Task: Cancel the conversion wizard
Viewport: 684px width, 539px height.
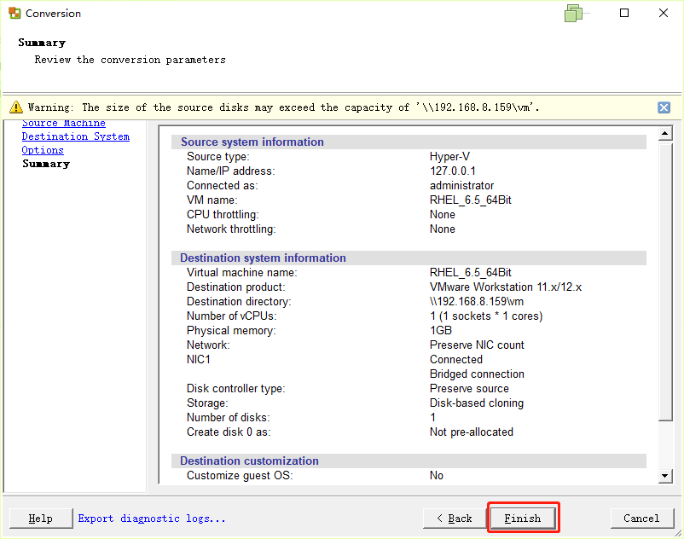Action: tap(641, 518)
